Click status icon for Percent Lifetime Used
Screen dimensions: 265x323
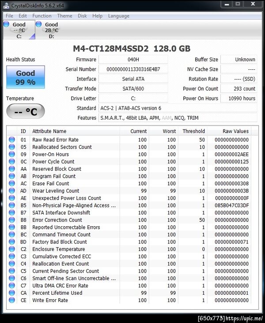tap(12, 293)
